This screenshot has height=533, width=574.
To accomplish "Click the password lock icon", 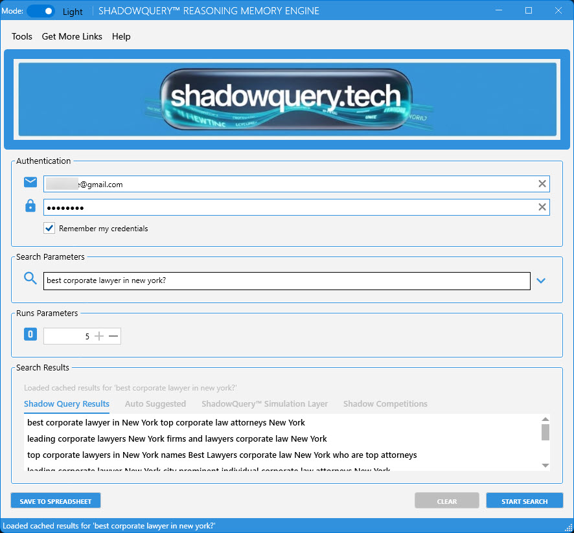I will pyautogui.click(x=30, y=205).
